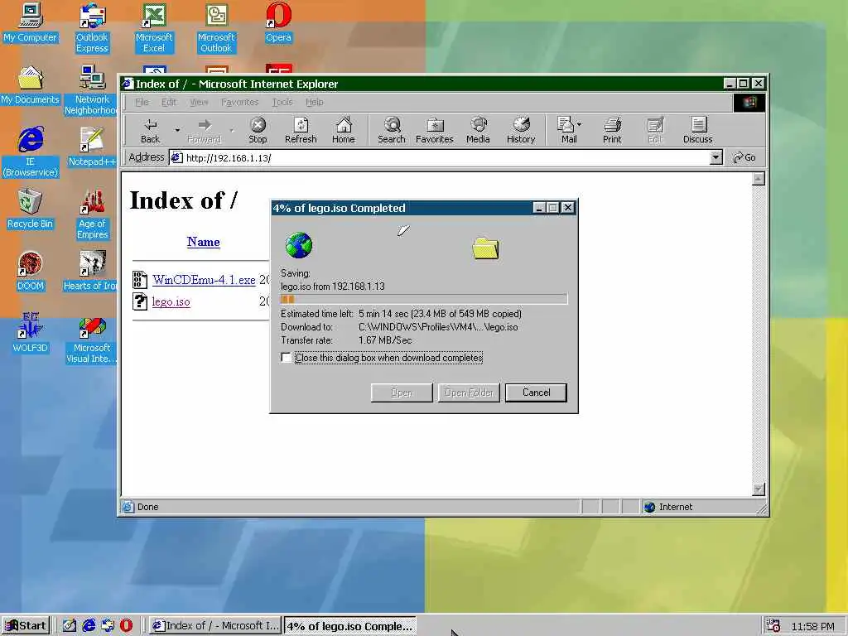The image size is (848, 636).
Task: Select the DOOM desktop shortcut
Action: point(31,272)
